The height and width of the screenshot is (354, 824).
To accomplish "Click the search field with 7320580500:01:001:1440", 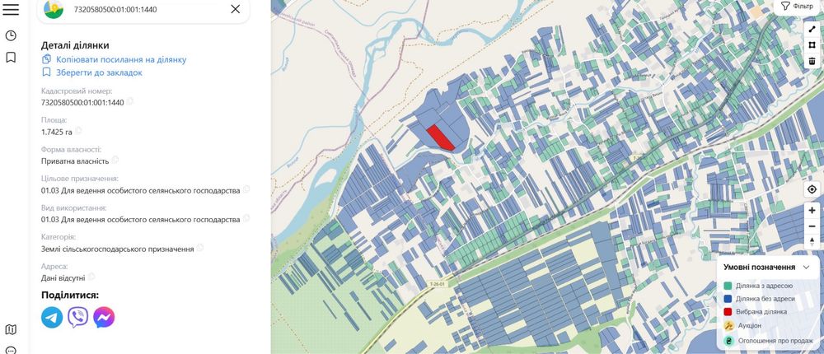I will coord(143,9).
